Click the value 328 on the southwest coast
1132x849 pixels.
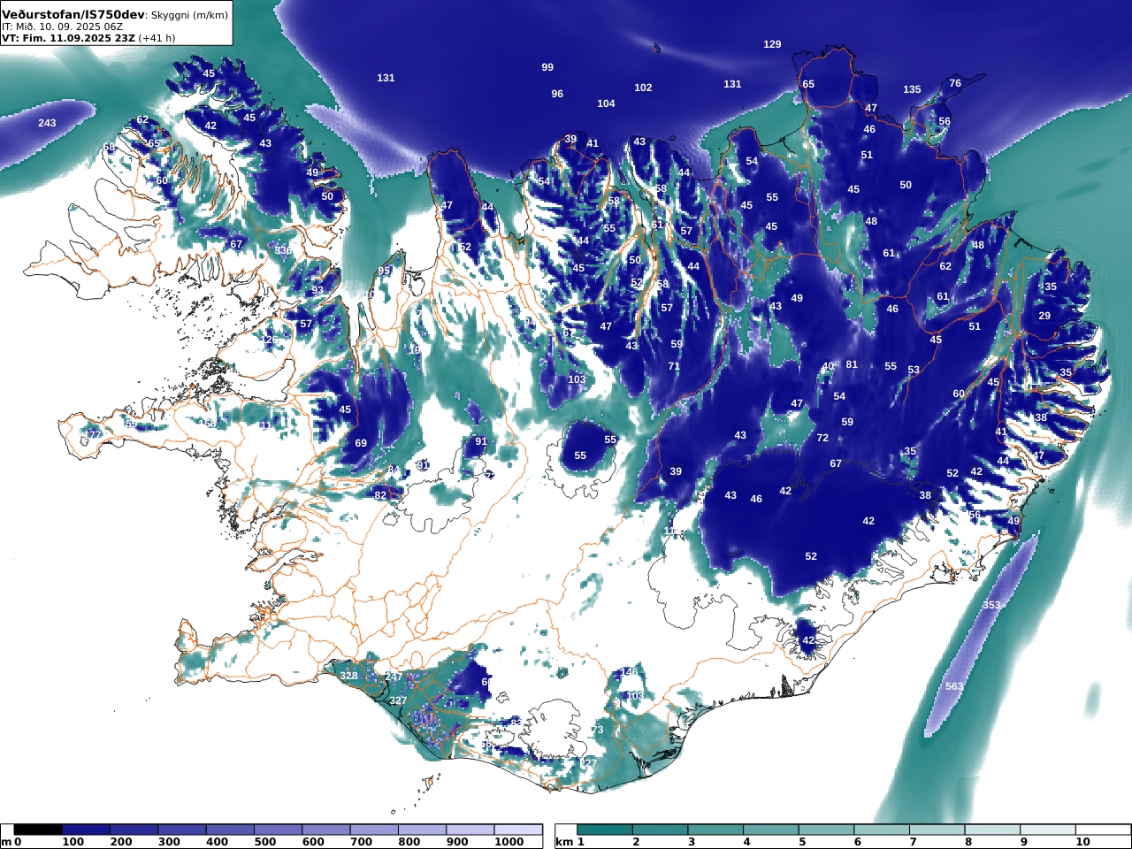(348, 676)
